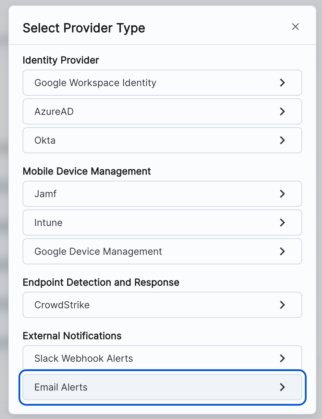Hit the right arrow beside Jamf

[282, 194]
